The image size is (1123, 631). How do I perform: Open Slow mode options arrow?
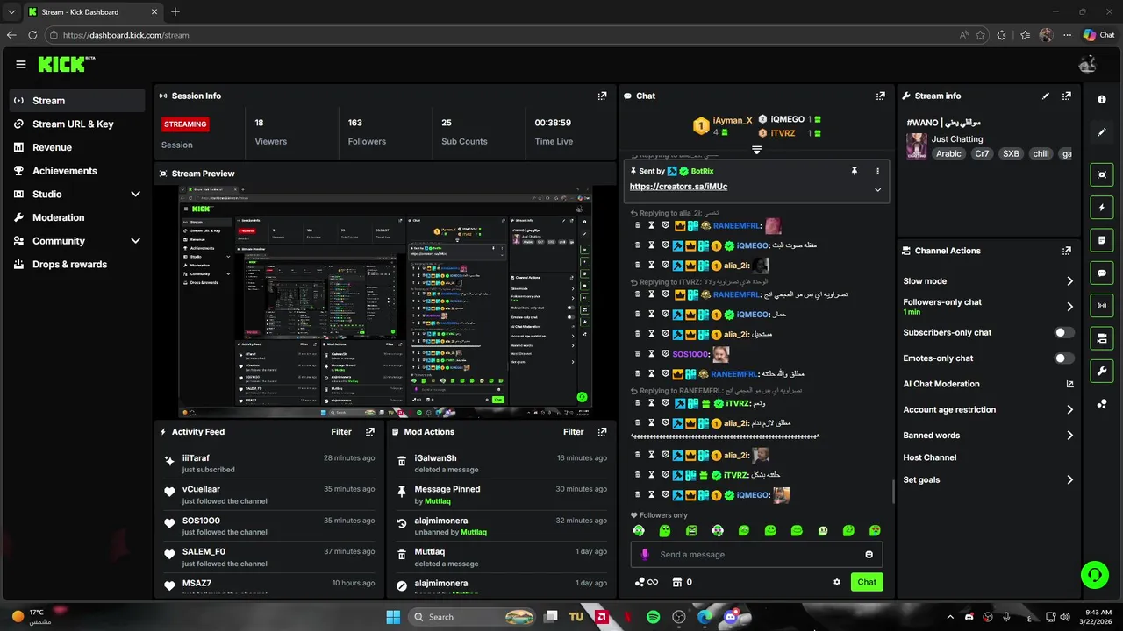[1069, 281]
